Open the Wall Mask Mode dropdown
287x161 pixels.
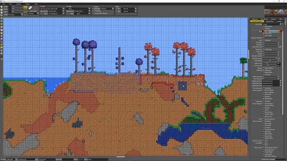82,11
